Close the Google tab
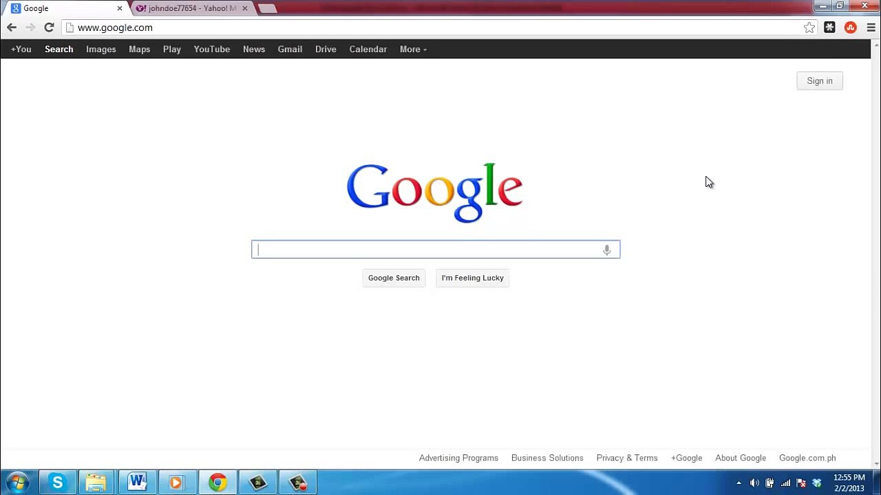881x495 pixels. [119, 8]
